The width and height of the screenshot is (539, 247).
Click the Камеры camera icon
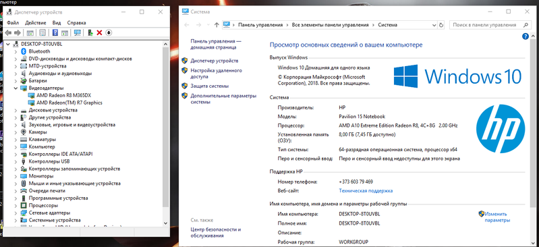pos(24,132)
